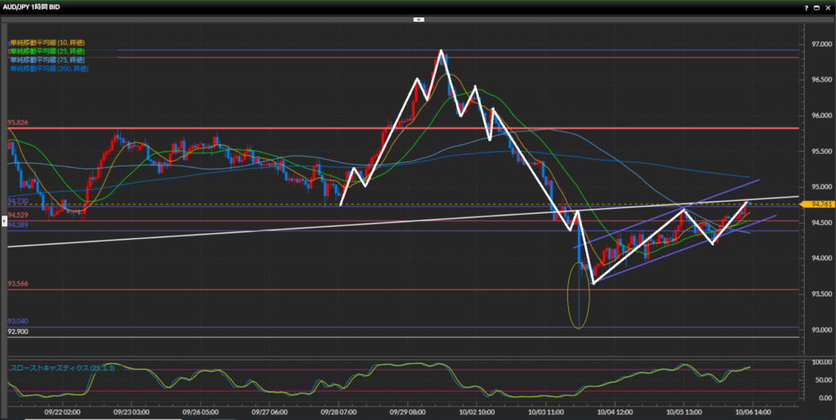Viewport: 836px width, 420px height.
Task: Expand the collapsed toolbar arrow at top center
Action: coord(418,18)
